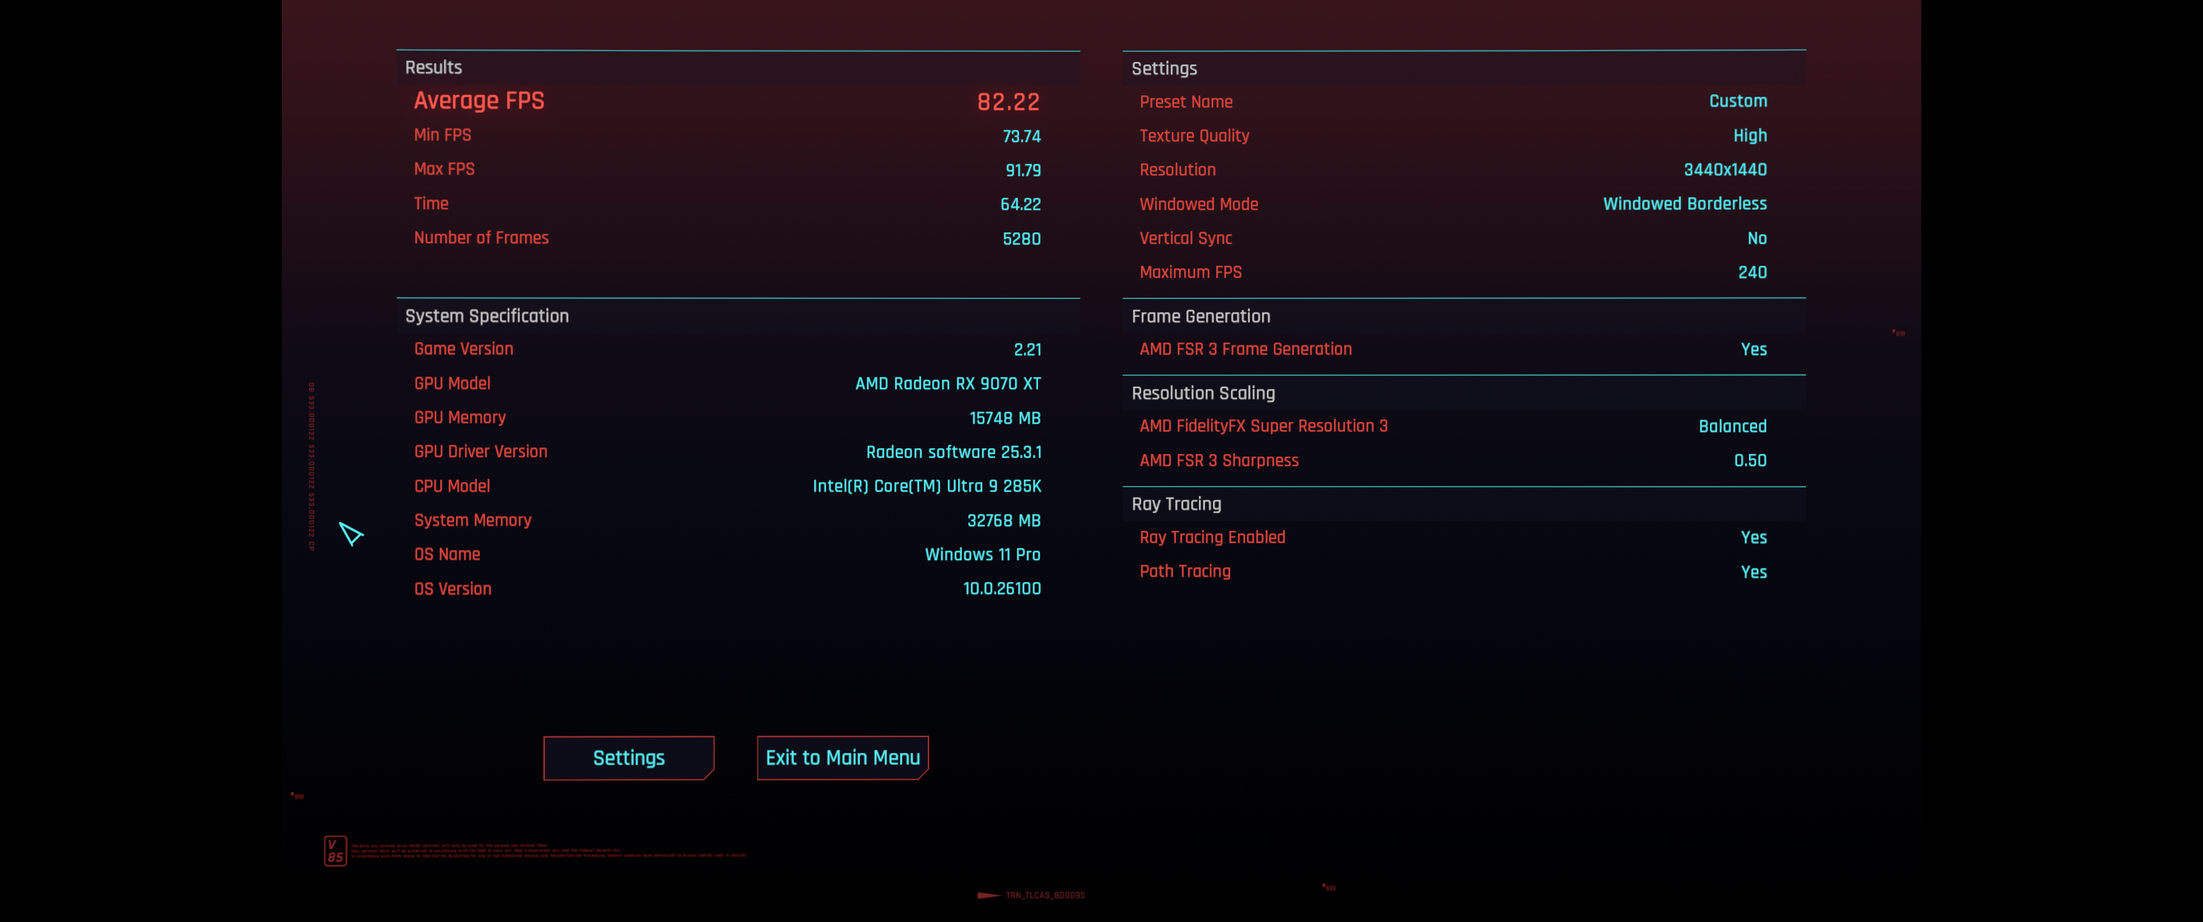Click the Max FPS value 91.79
2203x922 pixels.
click(x=1023, y=170)
